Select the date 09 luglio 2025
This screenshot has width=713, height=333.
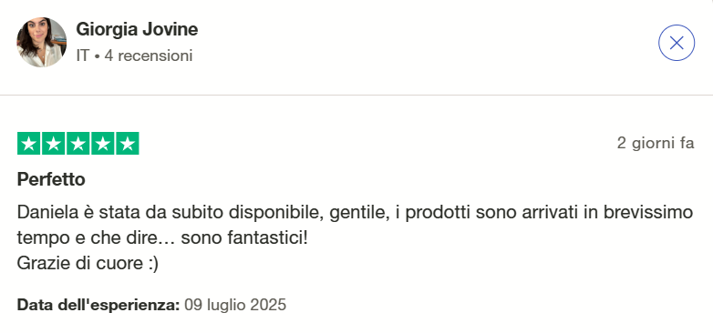click(x=235, y=305)
